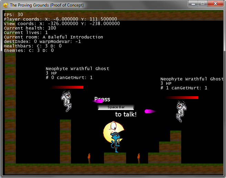This screenshot has height=178, width=226.
Task: Click the magenta projectile near the Press text
Action: pos(98,101)
